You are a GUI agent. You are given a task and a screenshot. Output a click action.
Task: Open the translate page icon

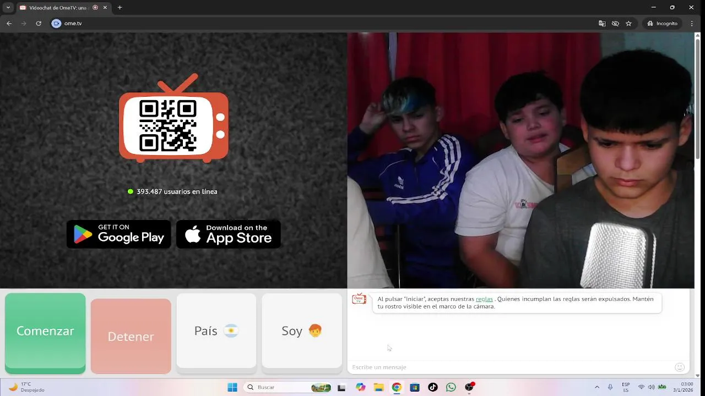click(602, 23)
